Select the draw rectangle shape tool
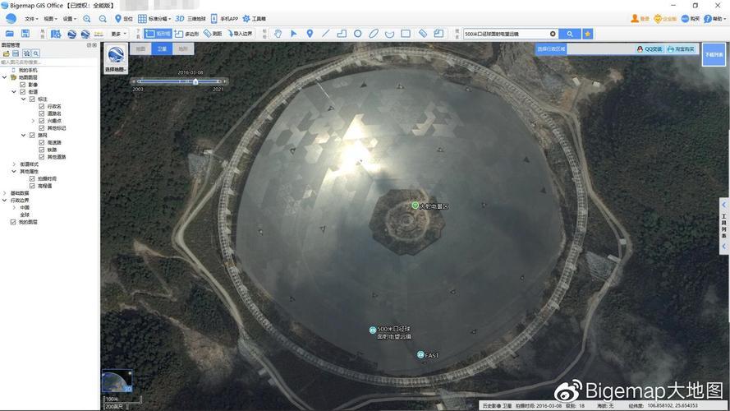The width and height of the screenshot is (730, 411). click(x=406, y=34)
